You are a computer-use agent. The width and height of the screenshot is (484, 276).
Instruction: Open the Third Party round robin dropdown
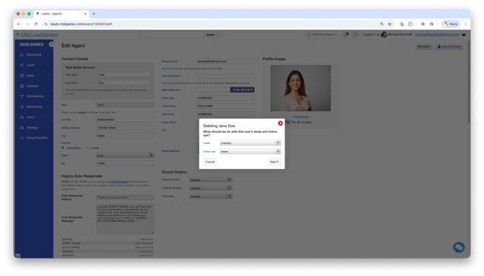coord(210,196)
